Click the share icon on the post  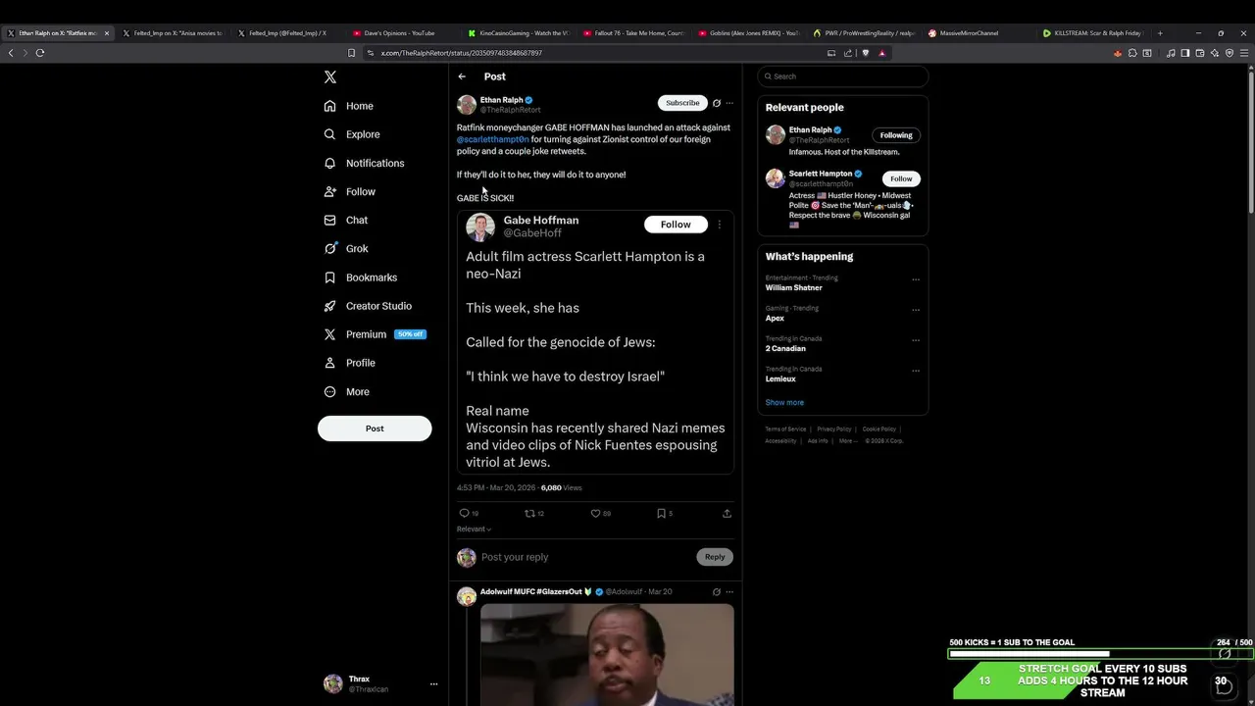coord(727,513)
